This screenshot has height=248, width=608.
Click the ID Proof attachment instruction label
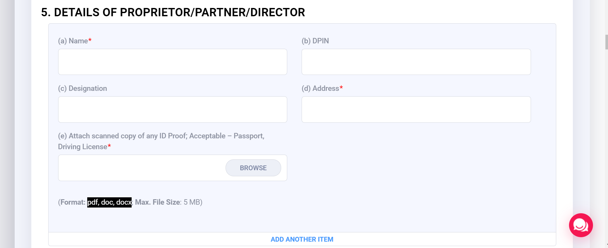coord(161,136)
